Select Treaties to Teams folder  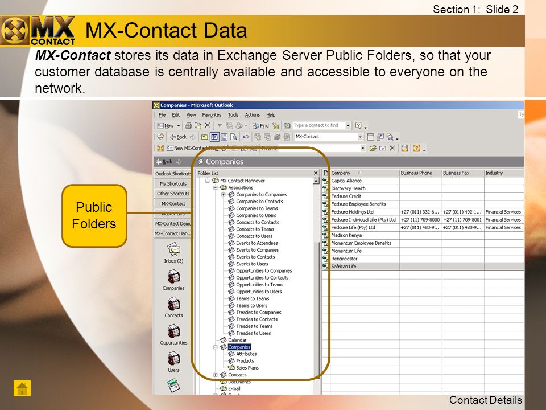click(254, 326)
